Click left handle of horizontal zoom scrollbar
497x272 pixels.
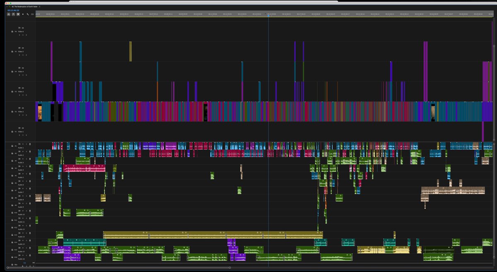coord(7,267)
